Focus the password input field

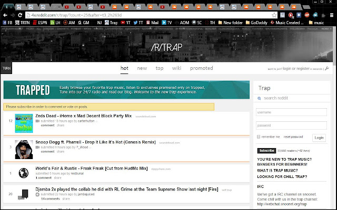[x=291, y=125]
